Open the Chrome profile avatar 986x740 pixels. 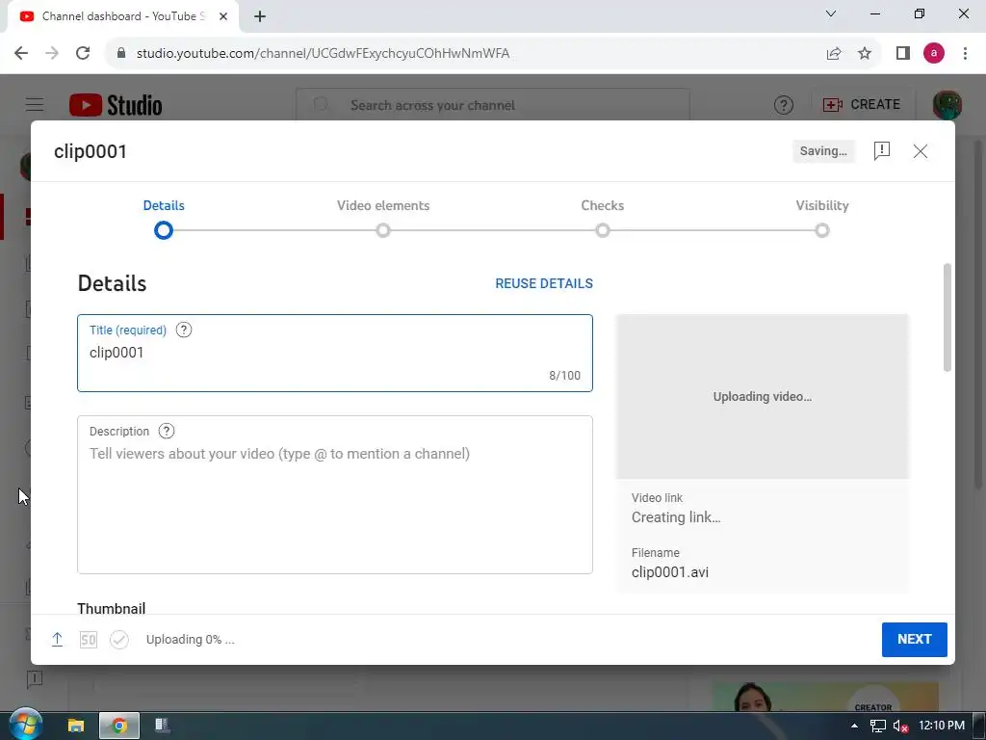tap(934, 54)
